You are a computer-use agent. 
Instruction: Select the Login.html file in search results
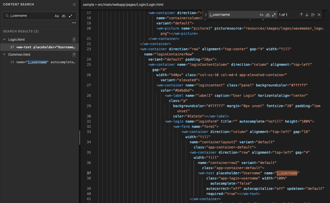(x=16, y=40)
